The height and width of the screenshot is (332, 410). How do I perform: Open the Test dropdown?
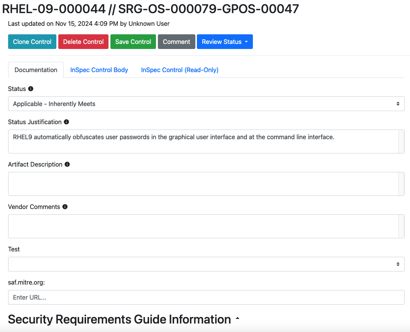(x=206, y=264)
